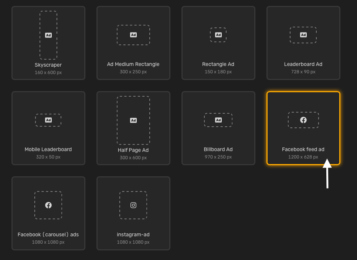The height and width of the screenshot is (260, 357).
Task: Click the Ad icon in Mobile Leaderboard card
Action: click(x=48, y=120)
